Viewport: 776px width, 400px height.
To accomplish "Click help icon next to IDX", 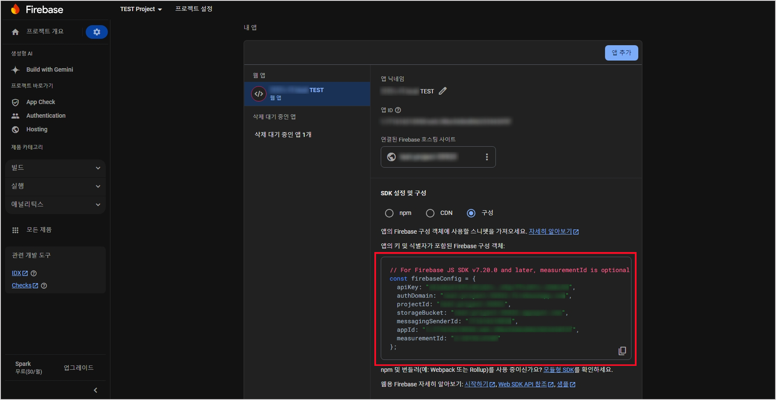I will point(34,273).
